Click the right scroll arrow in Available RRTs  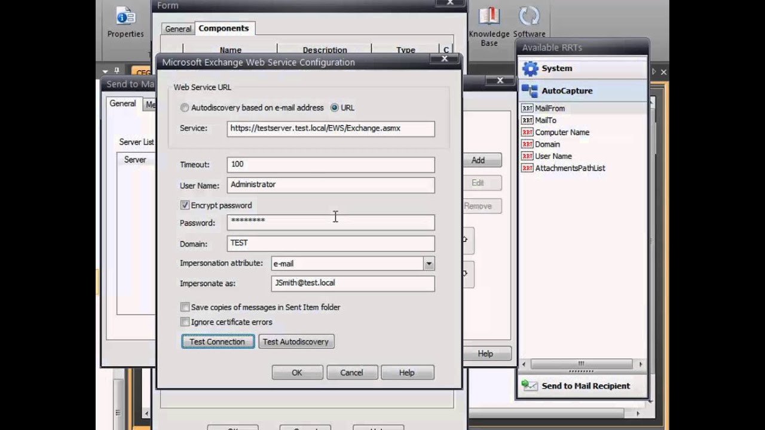click(x=641, y=364)
